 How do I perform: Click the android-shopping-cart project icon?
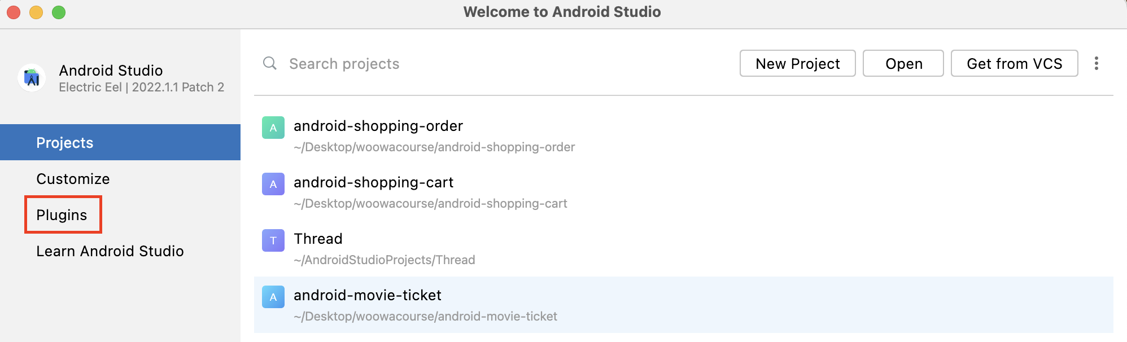(x=273, y=184)
